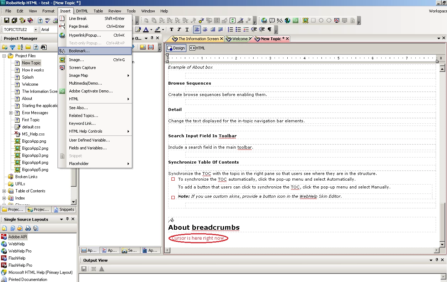The width and height of the screenshot is (447, 282).
Task: Choose Screen Capture in Insert menu
Action: pyautogui.click(x=95, y=68)
